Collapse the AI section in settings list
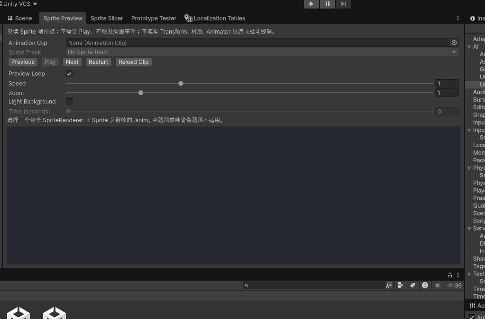Viewport: 485px width, 319px height. [469, 47]
